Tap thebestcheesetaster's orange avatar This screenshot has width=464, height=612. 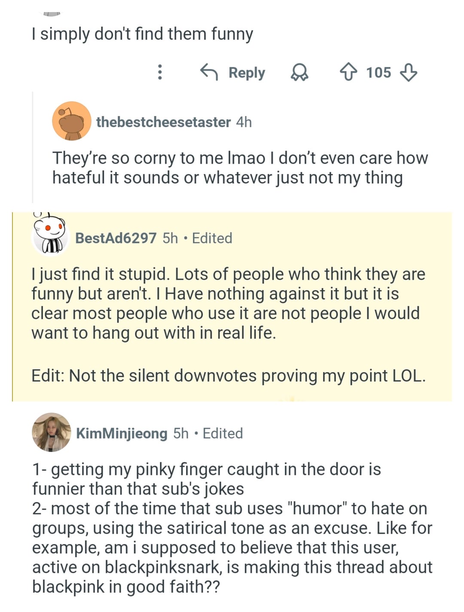[71, 121]
